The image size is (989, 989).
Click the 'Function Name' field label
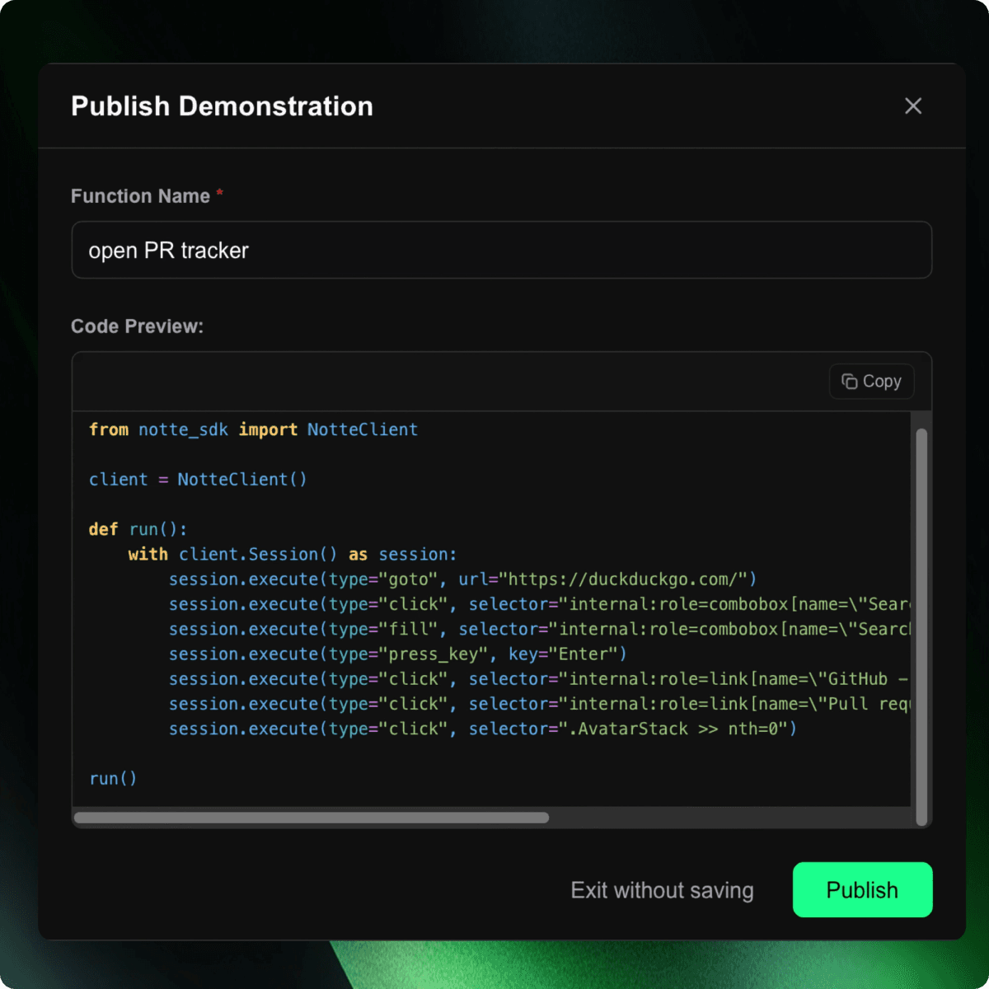[140, 196]
